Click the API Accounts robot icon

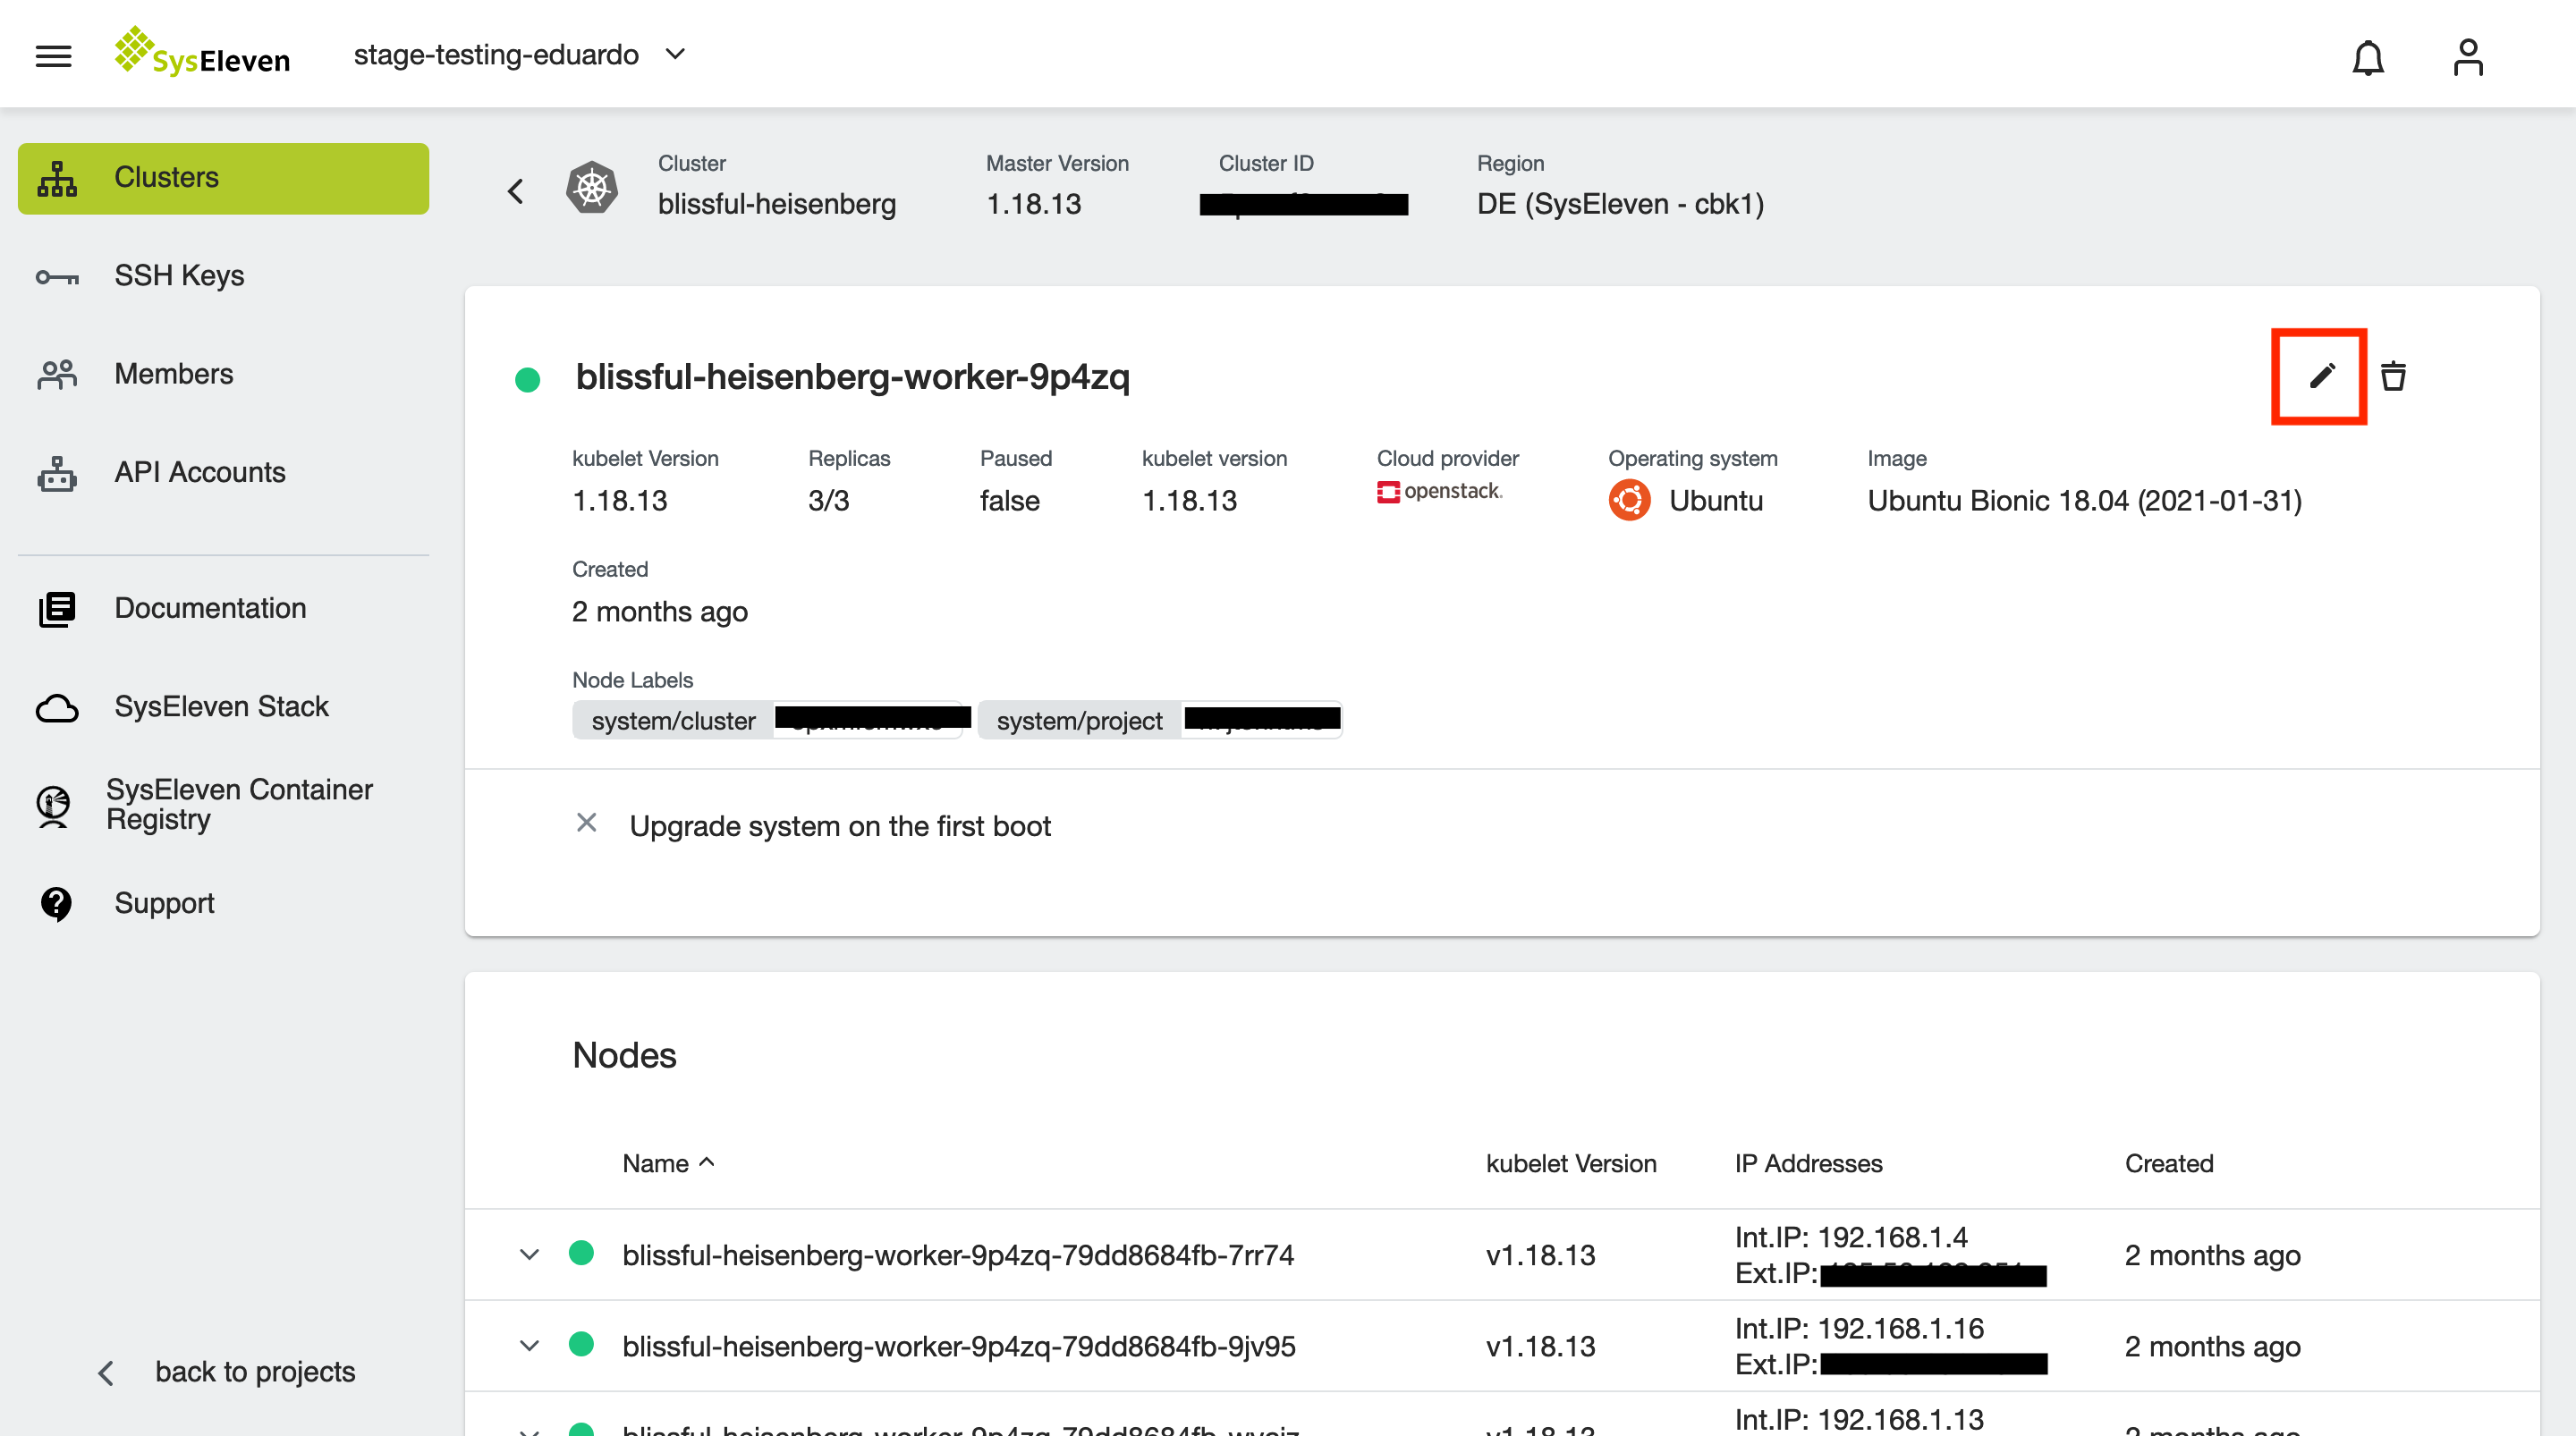point(57,474)
